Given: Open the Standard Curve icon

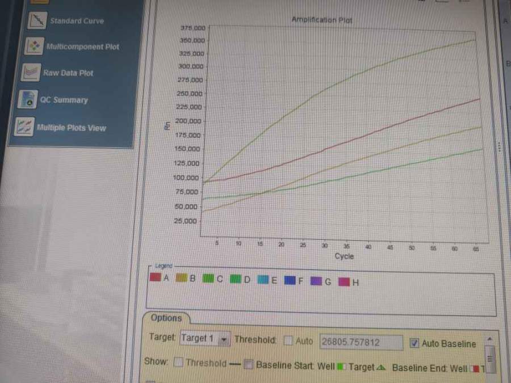Looking at the screenshot, I should click(37, 20).
